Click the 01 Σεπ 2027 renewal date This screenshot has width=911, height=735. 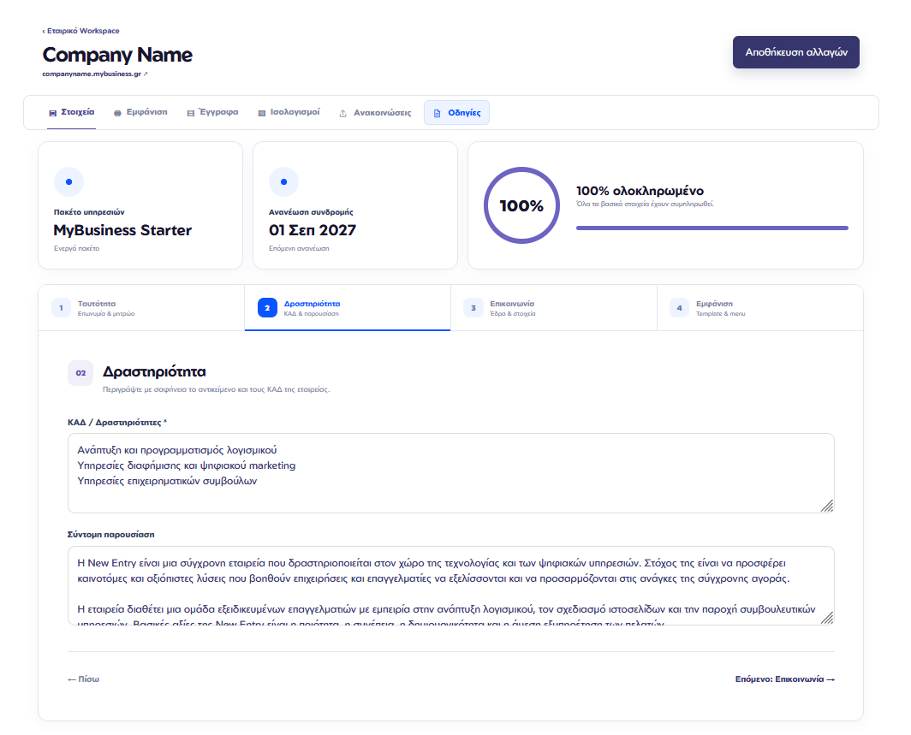pos(313,230)
